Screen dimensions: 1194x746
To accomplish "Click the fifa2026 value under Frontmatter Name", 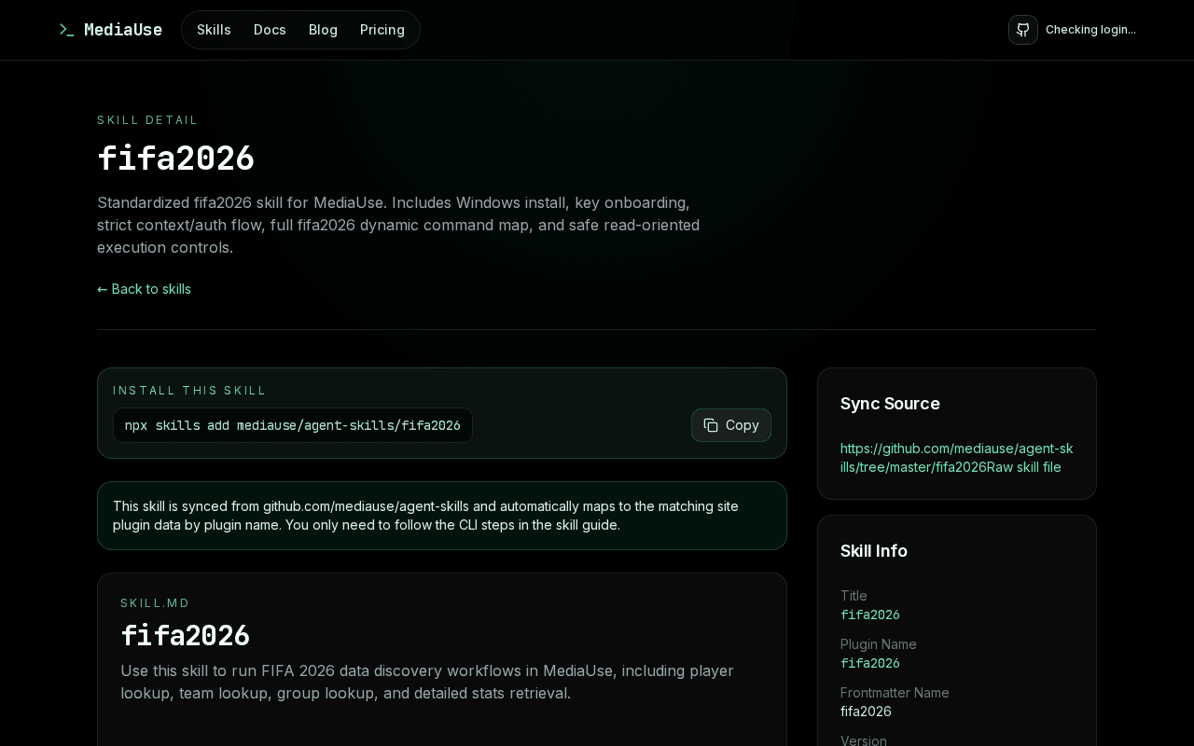I will point(866,711).
